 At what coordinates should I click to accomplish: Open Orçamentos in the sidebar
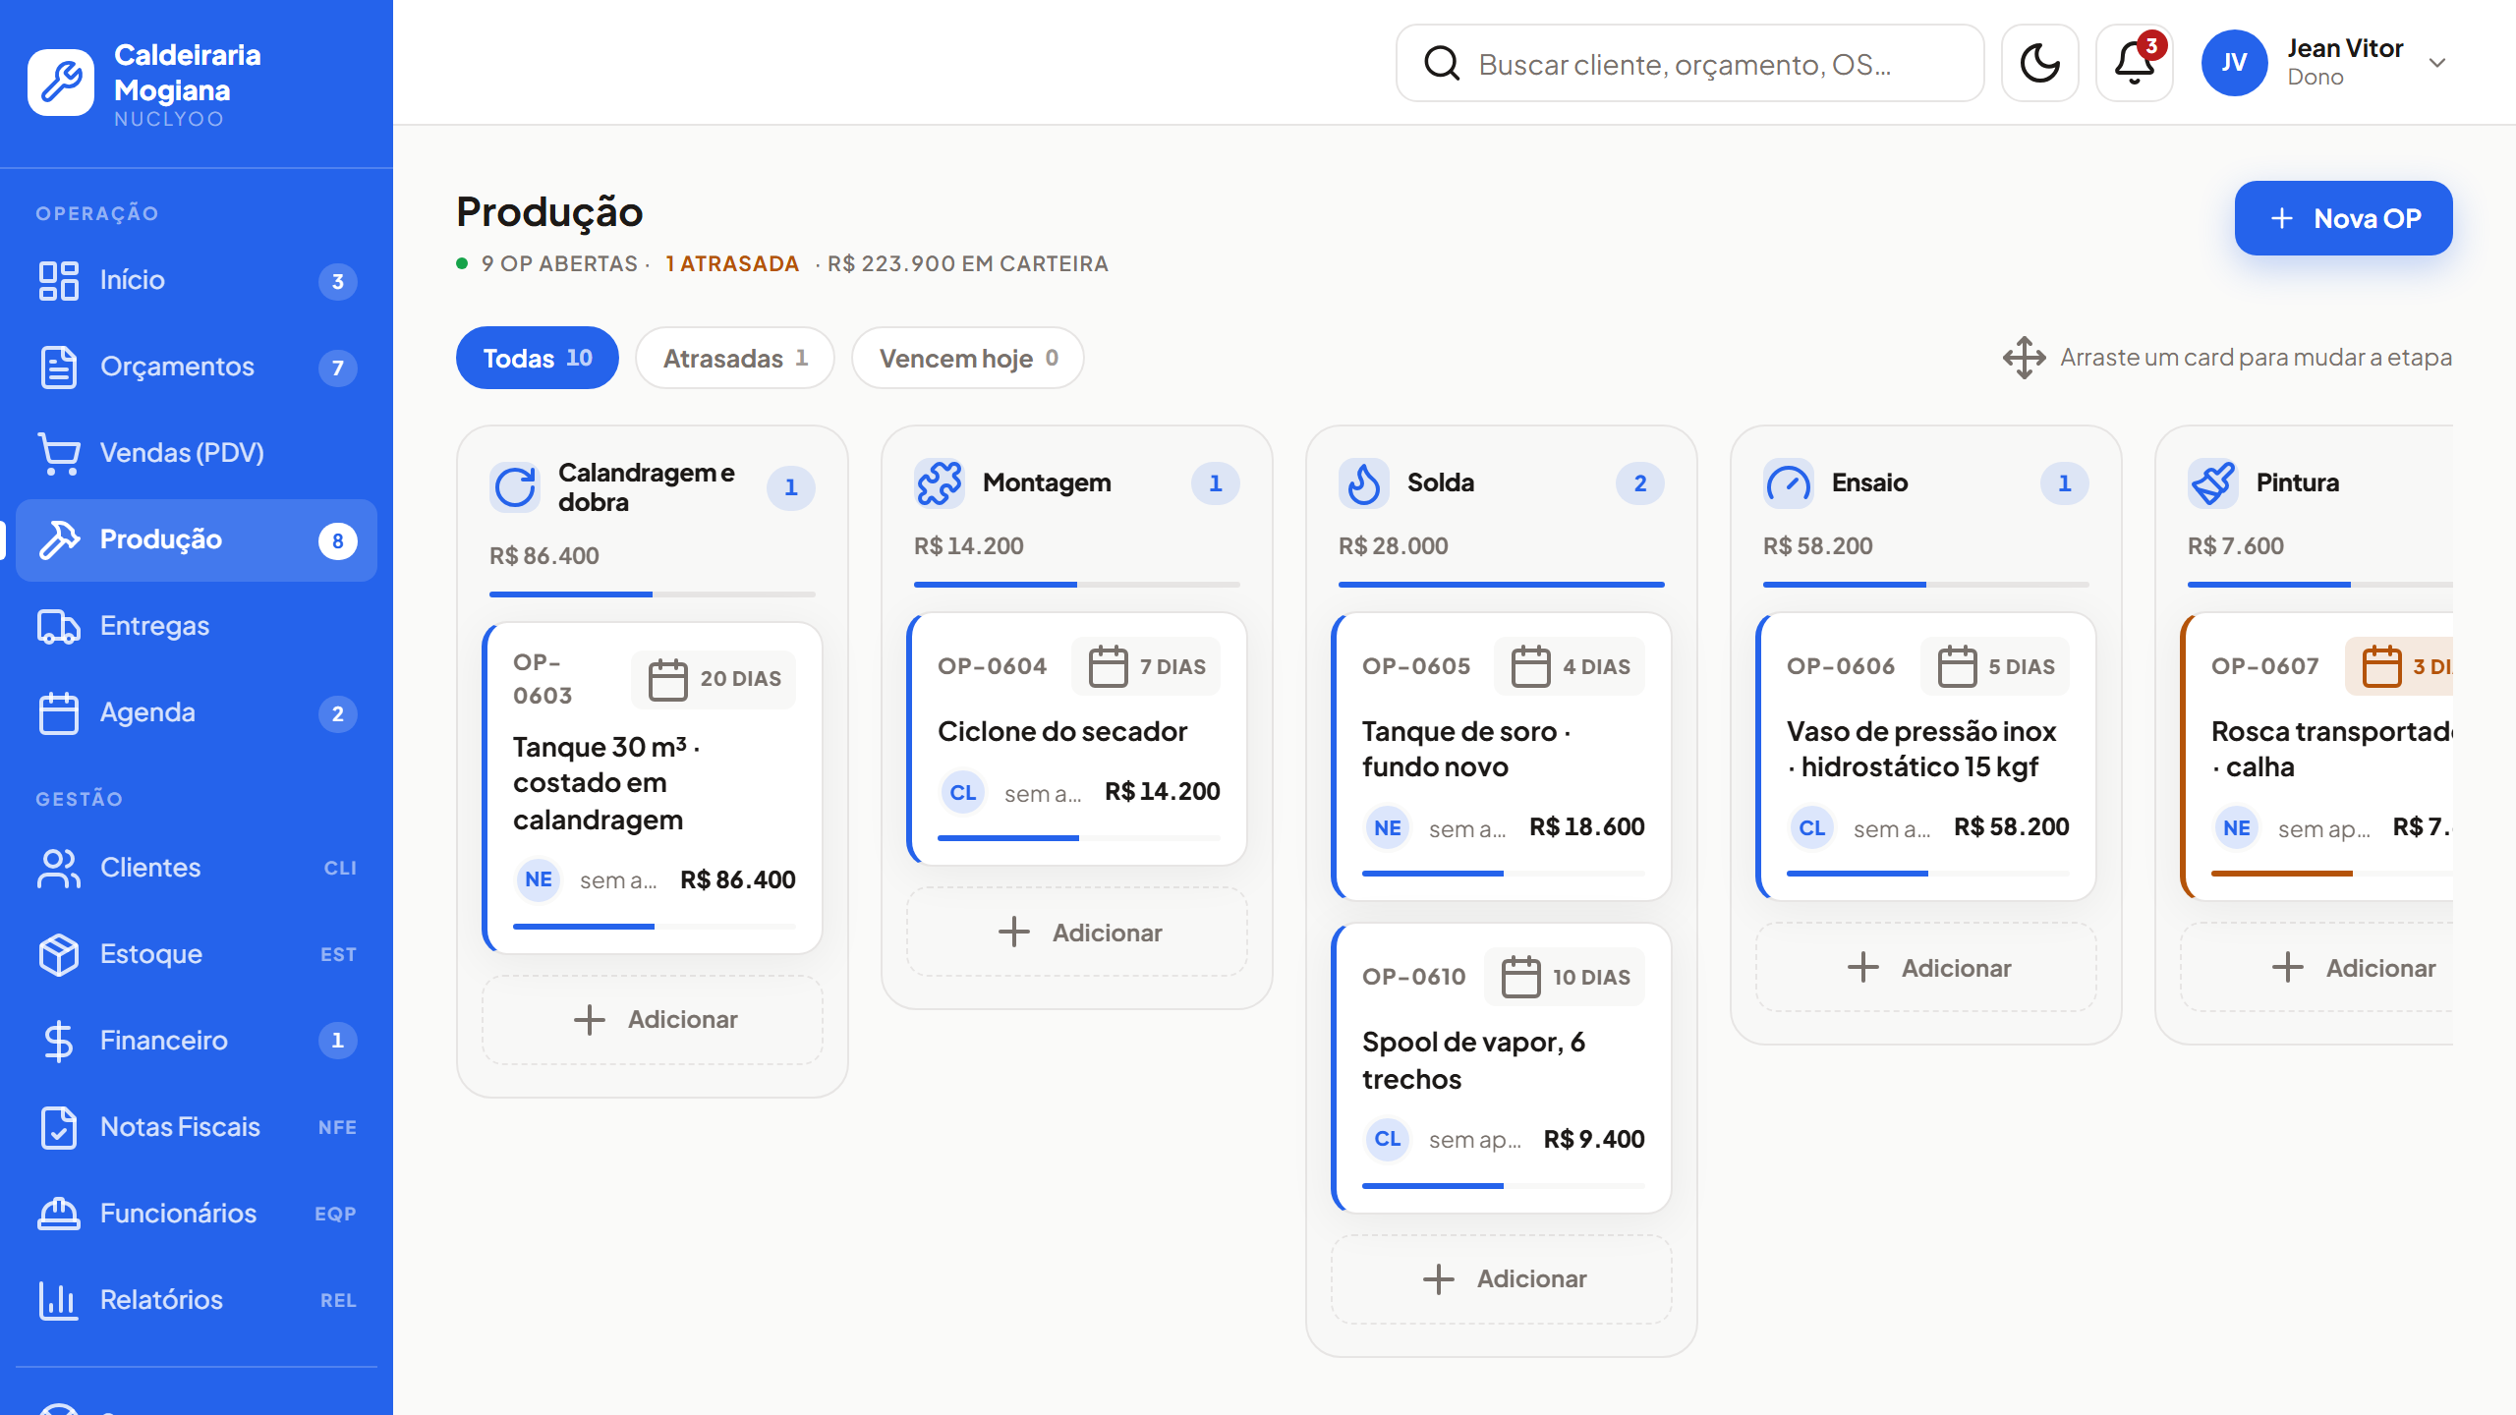(x=197, y=367)
